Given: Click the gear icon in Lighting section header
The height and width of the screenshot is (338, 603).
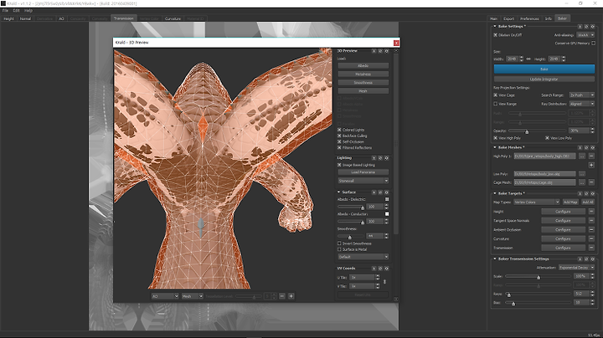Looking at the screenshot, I should 386,158.
